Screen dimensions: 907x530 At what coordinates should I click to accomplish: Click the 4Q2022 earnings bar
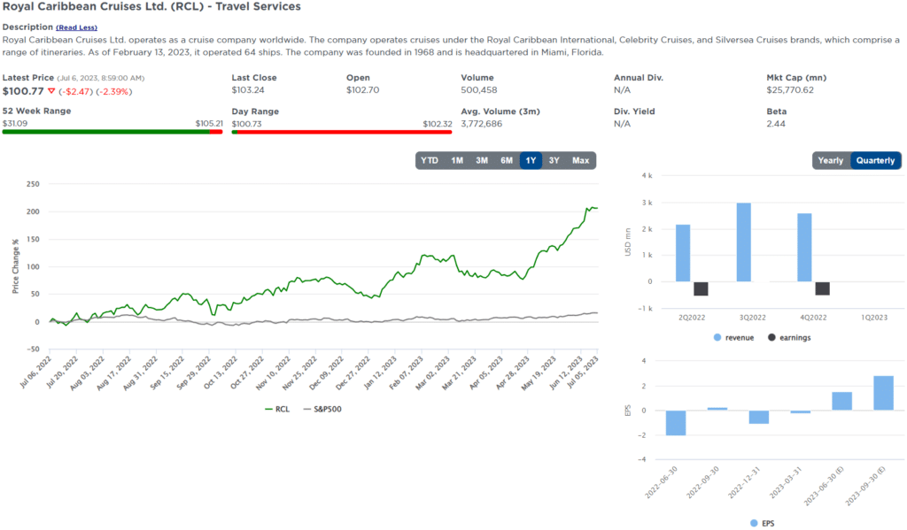[823, 288]
